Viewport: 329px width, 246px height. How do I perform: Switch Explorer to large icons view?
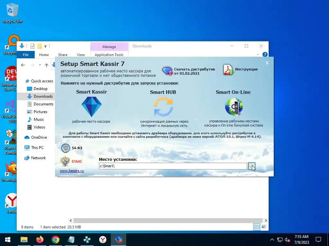point(264,227)
